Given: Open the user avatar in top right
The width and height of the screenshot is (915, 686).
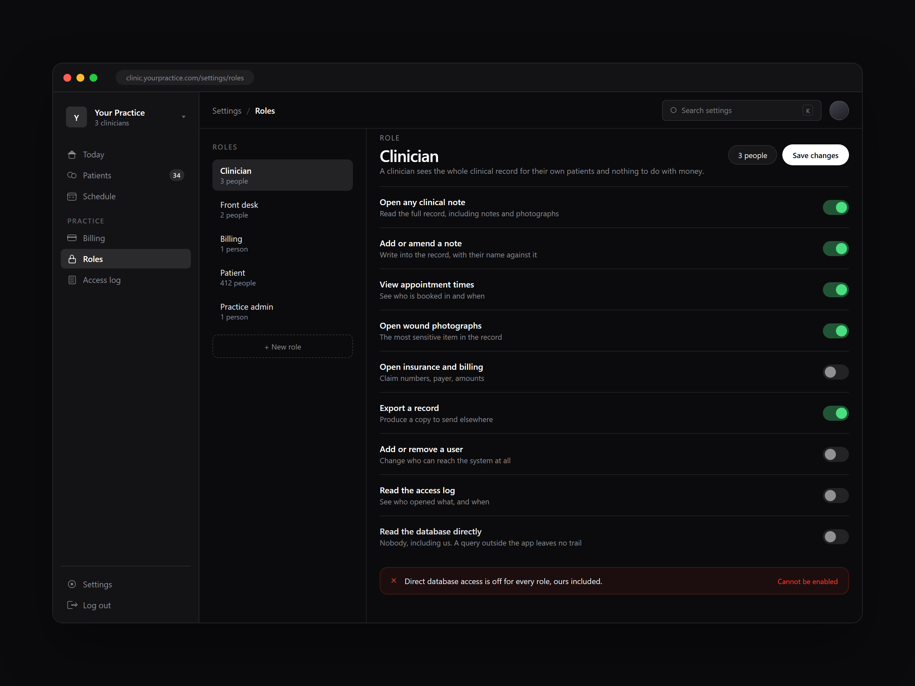Looking at the screenshot, I should (839, 110).
